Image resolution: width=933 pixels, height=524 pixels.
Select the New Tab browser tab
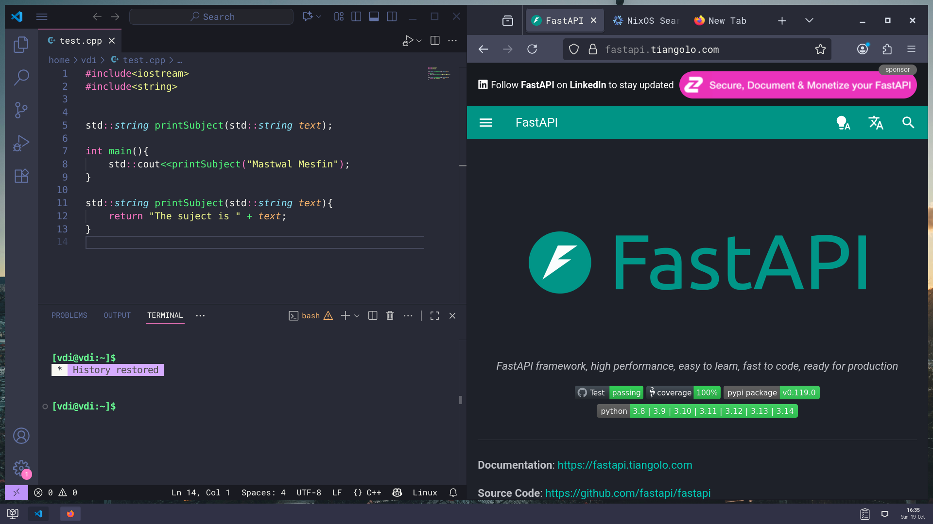tap(721, 20)
